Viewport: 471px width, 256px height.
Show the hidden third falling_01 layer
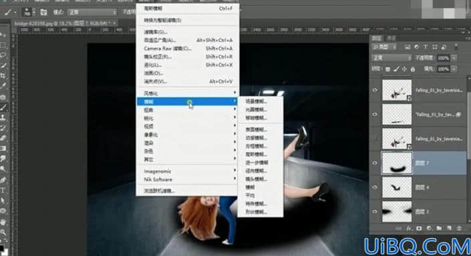375,139
